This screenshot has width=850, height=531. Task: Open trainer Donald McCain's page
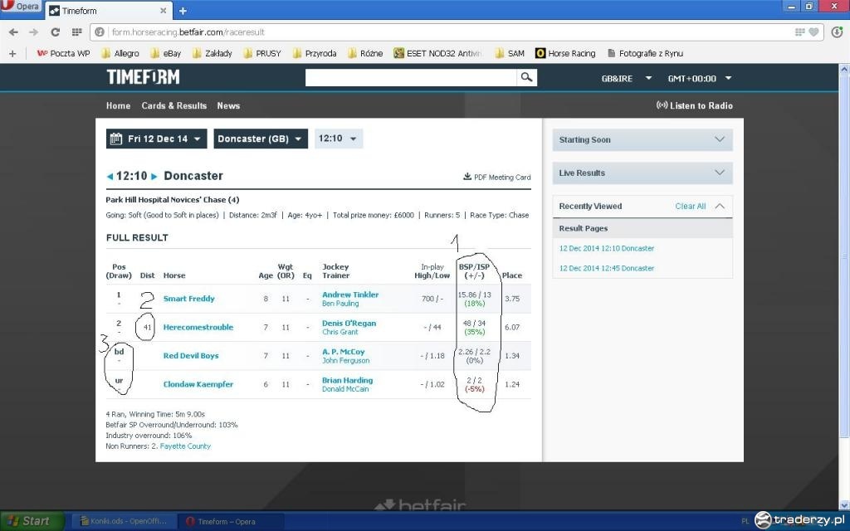tap(345, 389)
